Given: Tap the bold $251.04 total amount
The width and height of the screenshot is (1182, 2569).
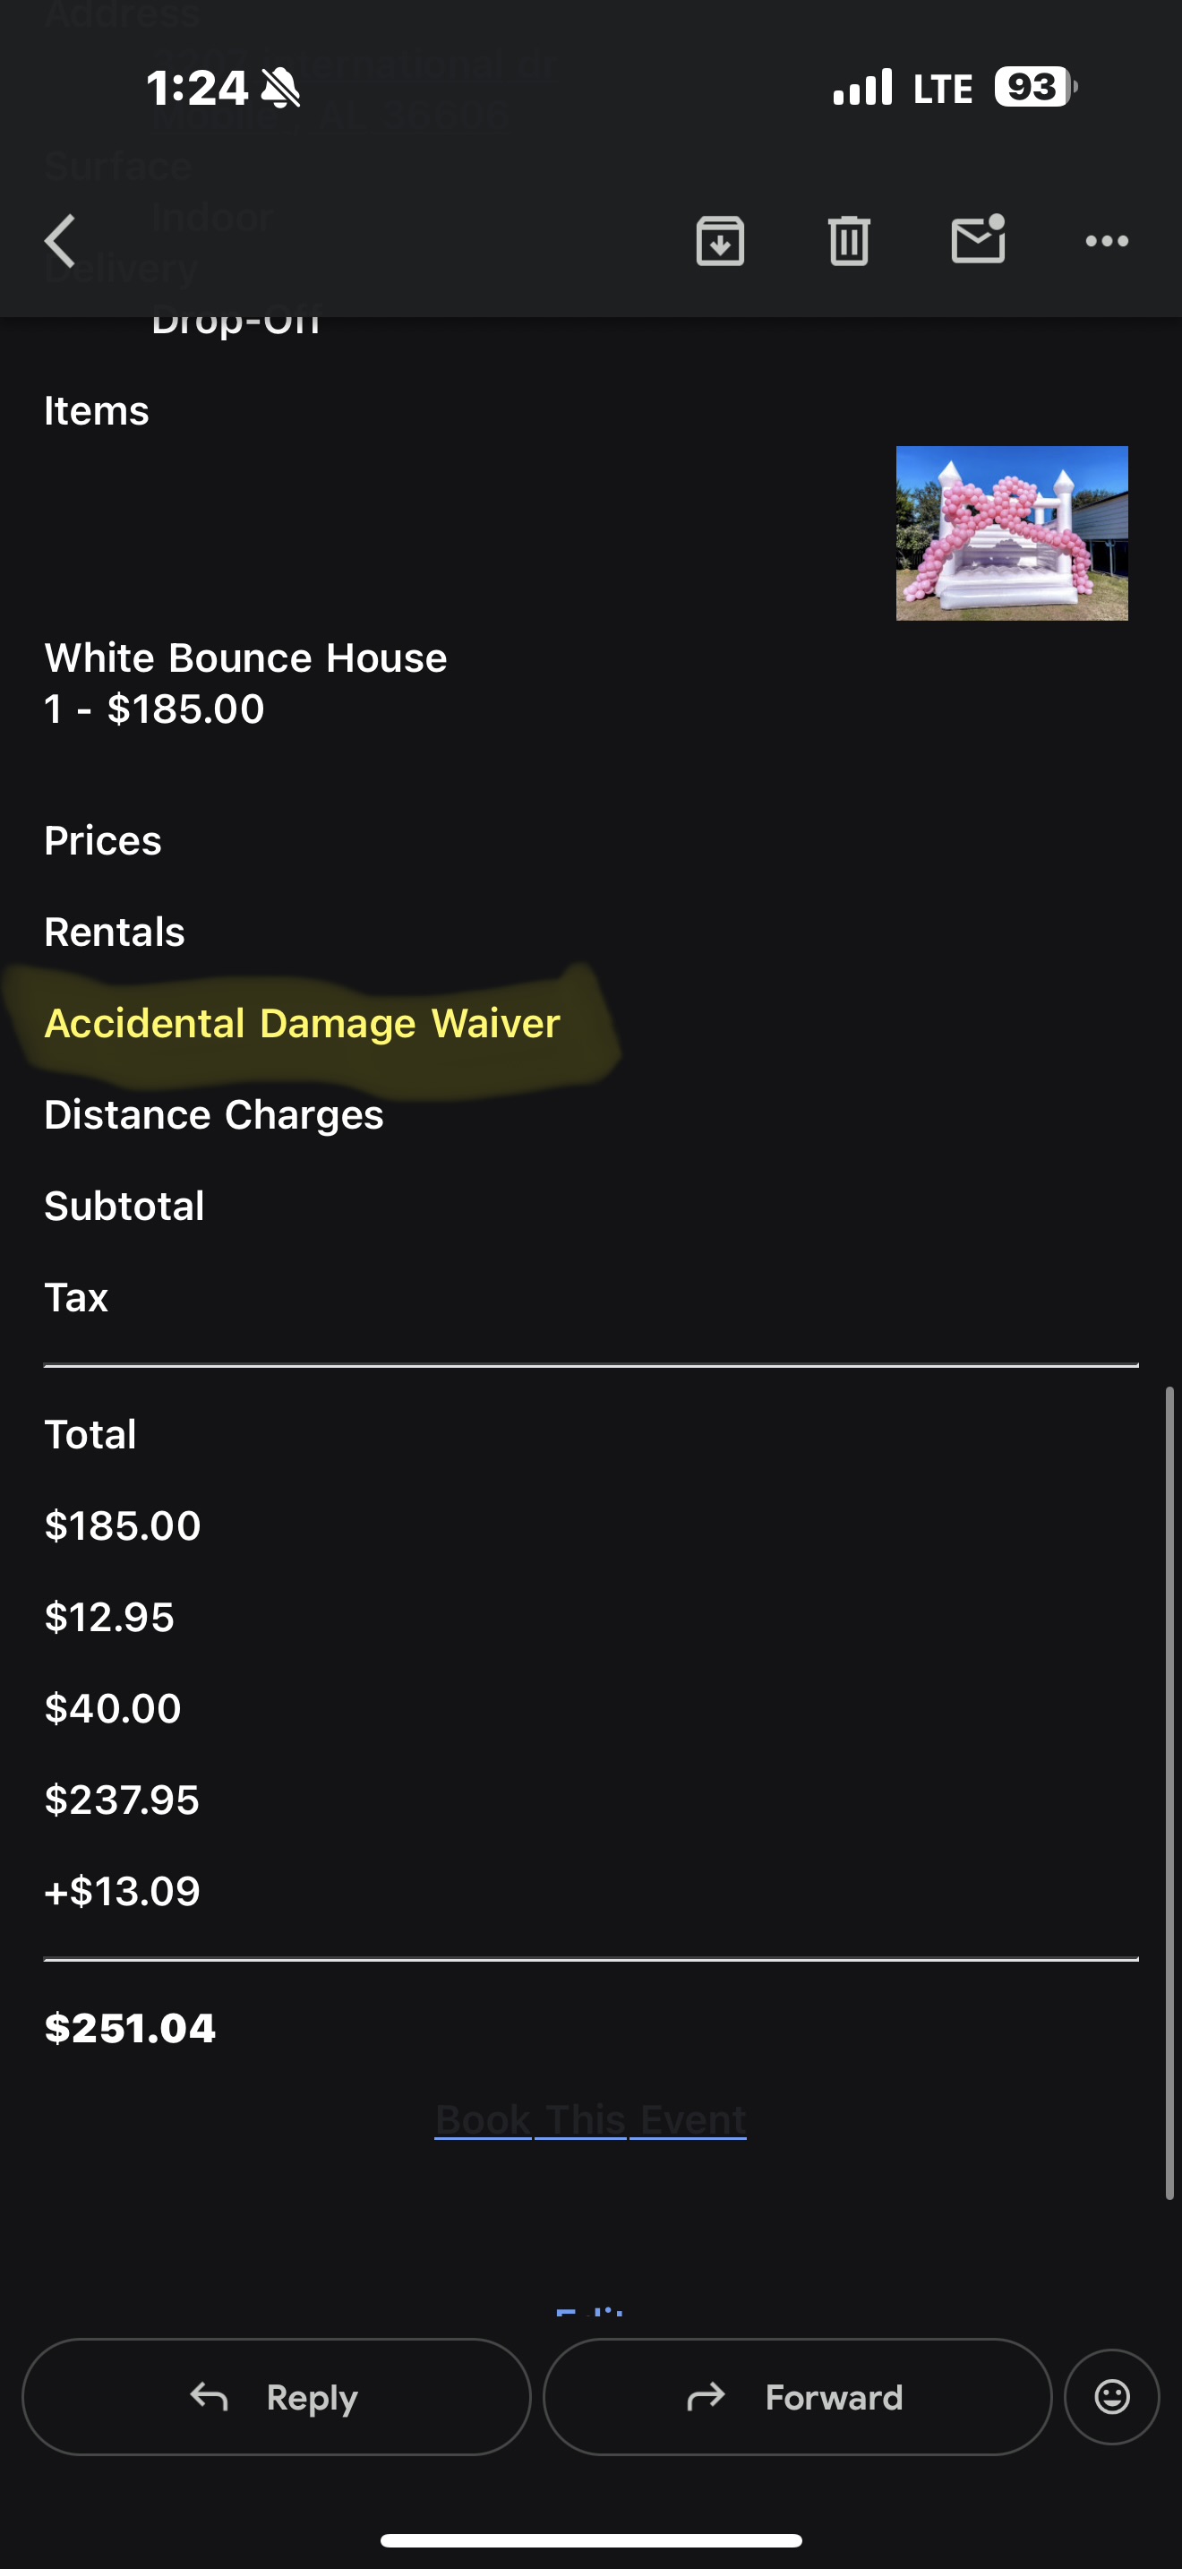Looking at the screenshot, I should coord(131,2029).
